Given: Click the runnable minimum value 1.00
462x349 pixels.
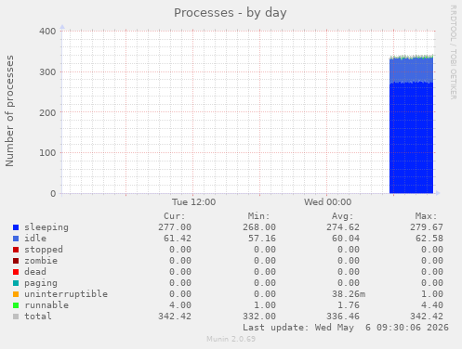Looking at the screenshot, I should click(265, 305).
